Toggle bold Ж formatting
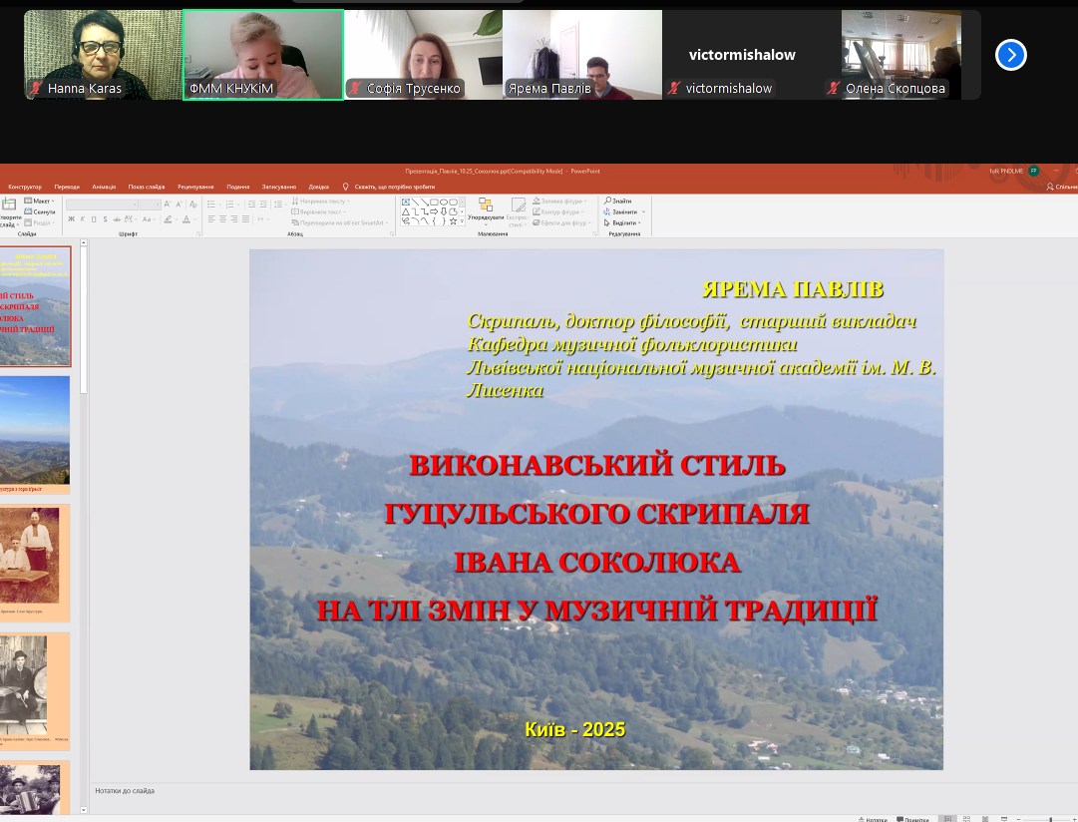Image resolution: width=1078 pixels, height=822 pixels. (72, 219)
